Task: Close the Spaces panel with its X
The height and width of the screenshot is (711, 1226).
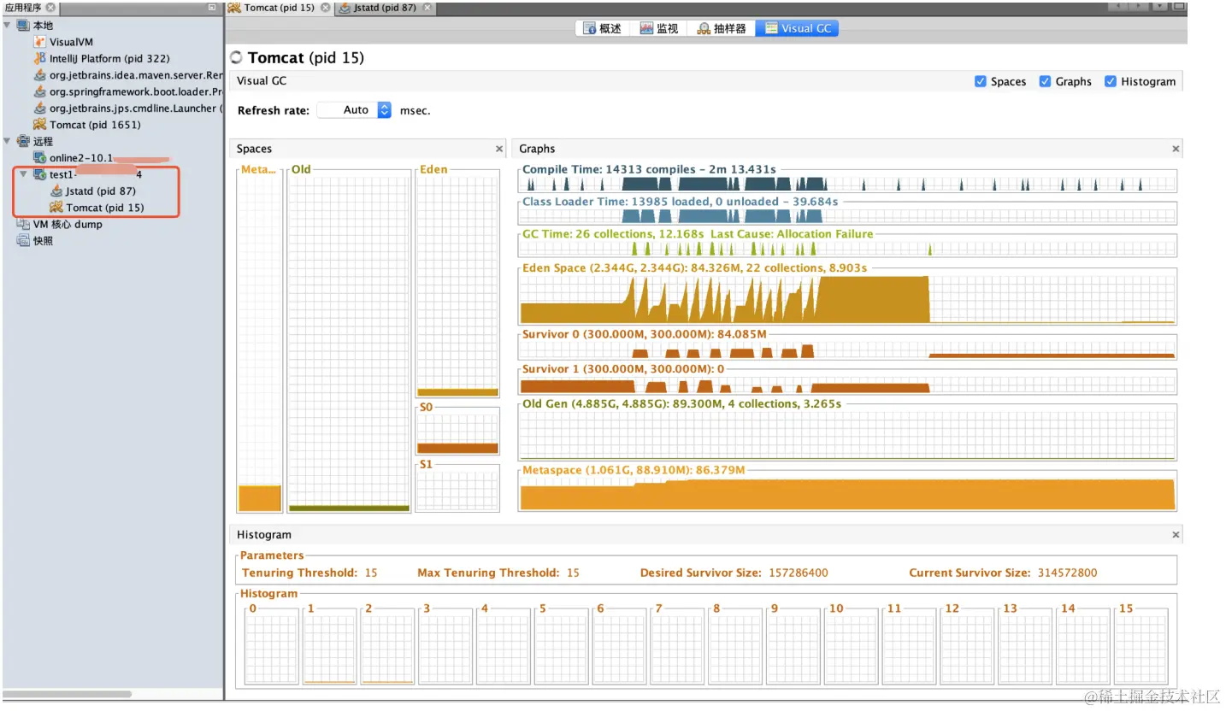Action: (499, 149)
